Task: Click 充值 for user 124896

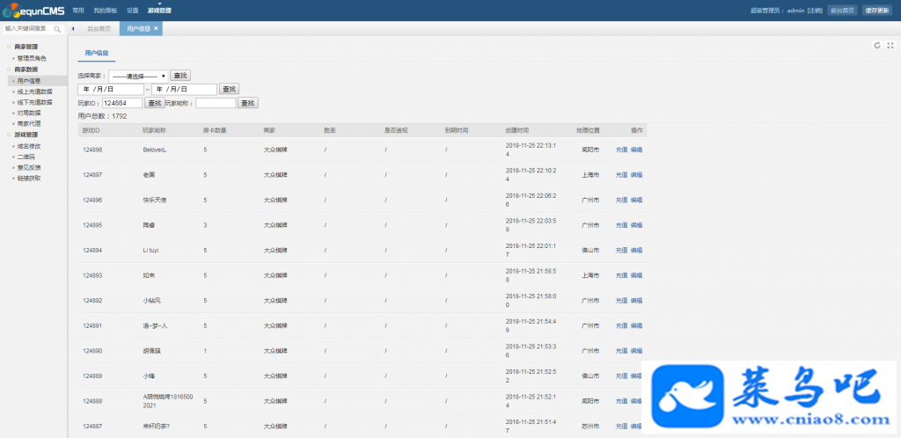Action: point(621,201)
